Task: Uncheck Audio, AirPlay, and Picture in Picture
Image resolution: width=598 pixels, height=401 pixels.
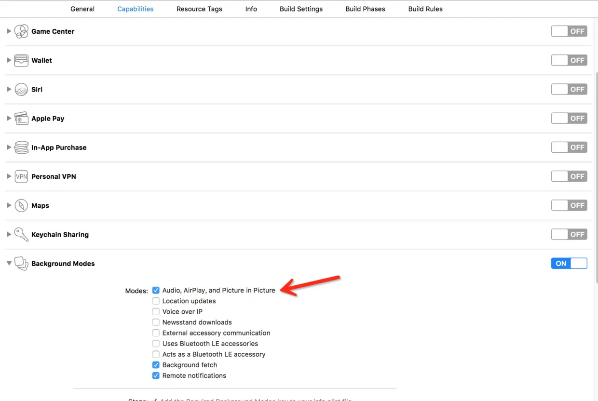Action: (x=156, y=290)
